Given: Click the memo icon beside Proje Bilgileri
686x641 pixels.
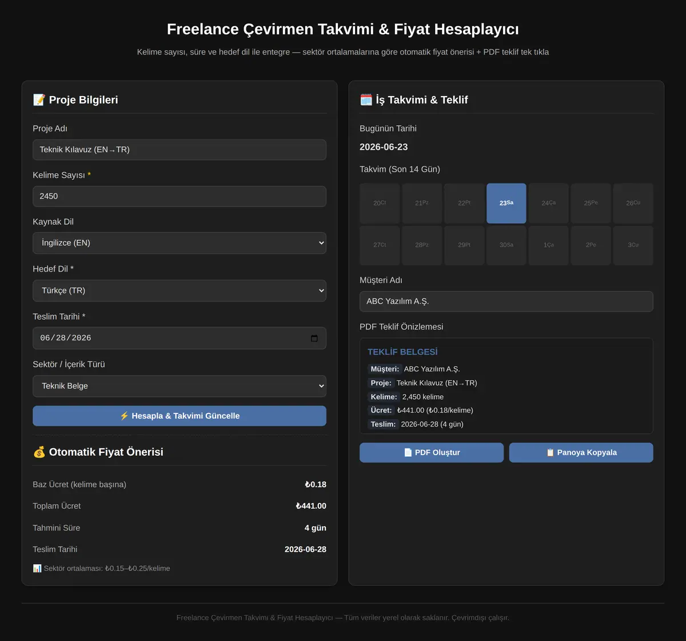Looking at the screenshot, I should pos(39,99).
